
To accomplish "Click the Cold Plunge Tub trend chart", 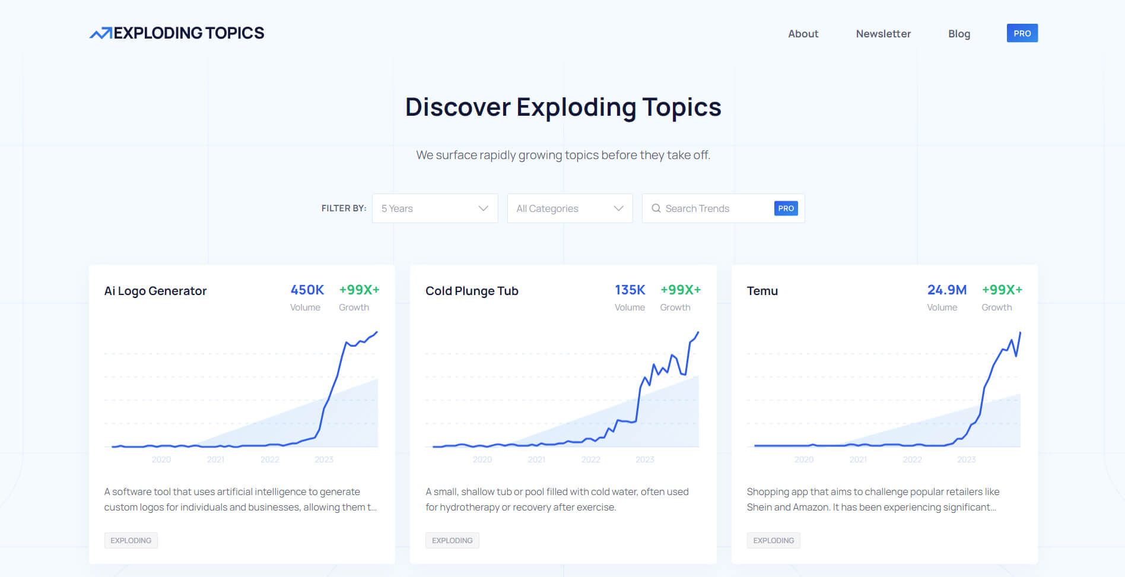I will click(562, 397).
